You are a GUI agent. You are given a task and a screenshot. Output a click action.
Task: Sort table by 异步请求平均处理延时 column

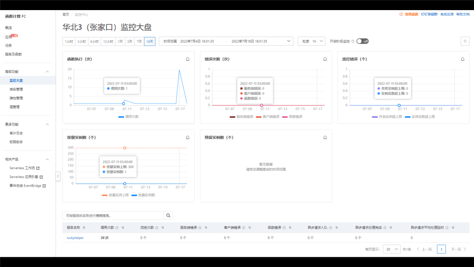[453, 227]
